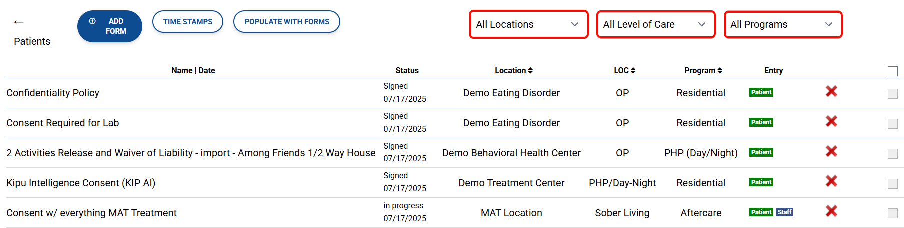Click Populate With Forms button
This screenshot has height=228, width=904.
click(287, 22)
